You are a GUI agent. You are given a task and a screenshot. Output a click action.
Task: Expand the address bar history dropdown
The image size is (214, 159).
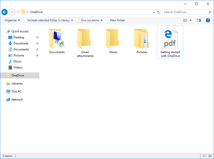click(154, 12)
